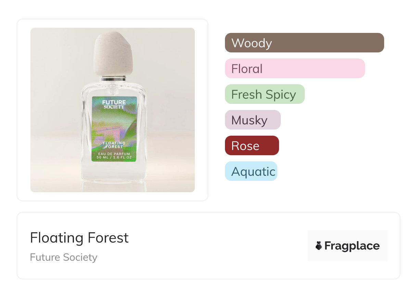This screenshot has height=296, width=417.
Task: Click the Fragplace logo icon
Action: pos(319,246)
